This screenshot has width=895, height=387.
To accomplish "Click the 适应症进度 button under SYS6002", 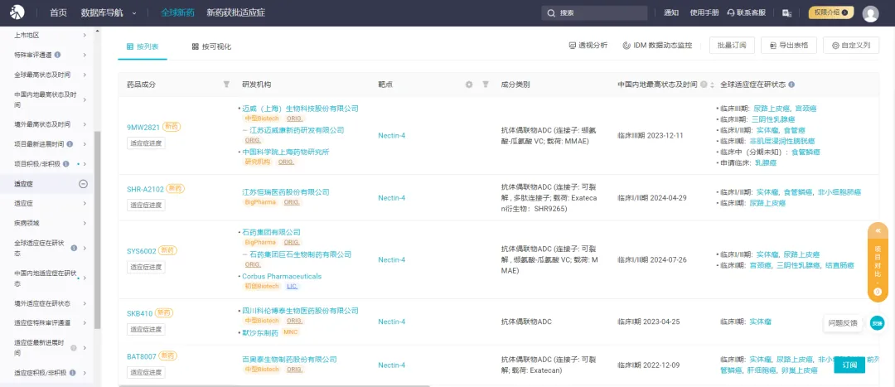I will tap(146, 266).
